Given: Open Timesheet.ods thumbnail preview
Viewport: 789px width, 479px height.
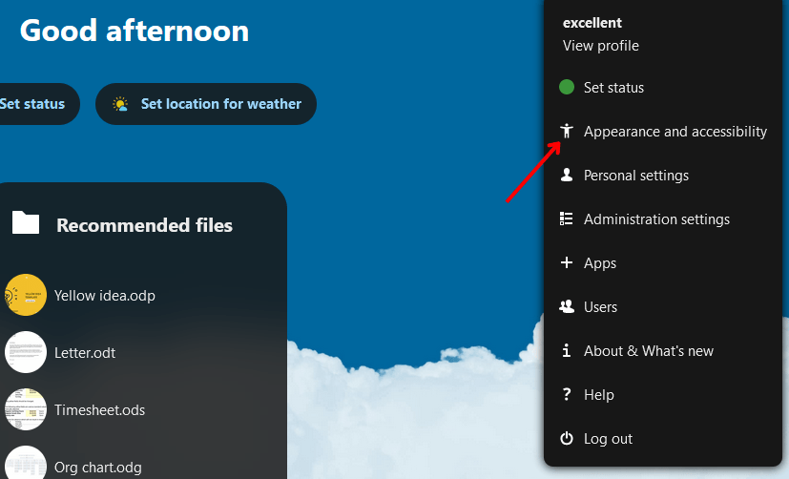Looking at the screenshot, I should click(x=26, y=410).
